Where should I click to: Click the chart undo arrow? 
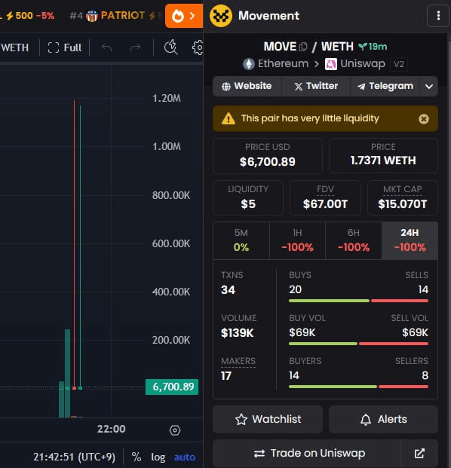click(x=106, y=47)
